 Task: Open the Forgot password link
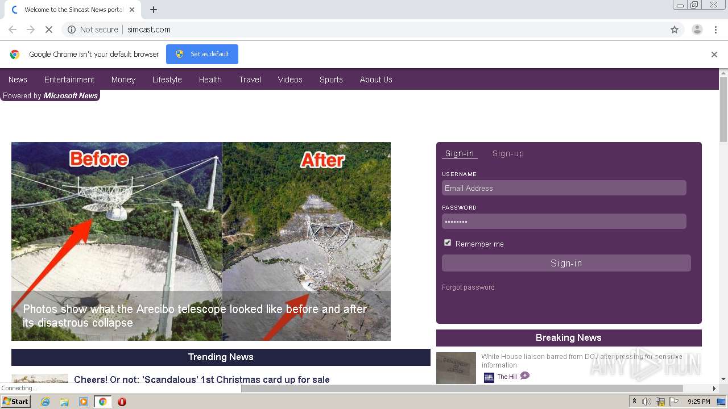coord(468,287)
